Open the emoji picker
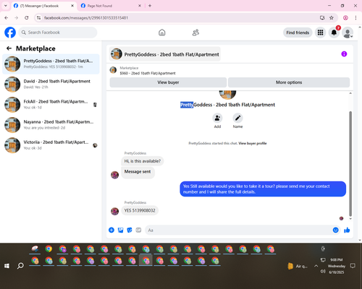This screenshot has height=289, width=362. click(336, 230)
